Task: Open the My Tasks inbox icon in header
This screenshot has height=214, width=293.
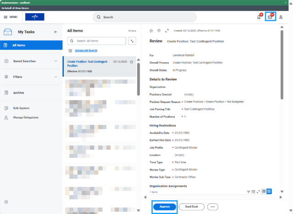Action: click(x=270, y=17)
